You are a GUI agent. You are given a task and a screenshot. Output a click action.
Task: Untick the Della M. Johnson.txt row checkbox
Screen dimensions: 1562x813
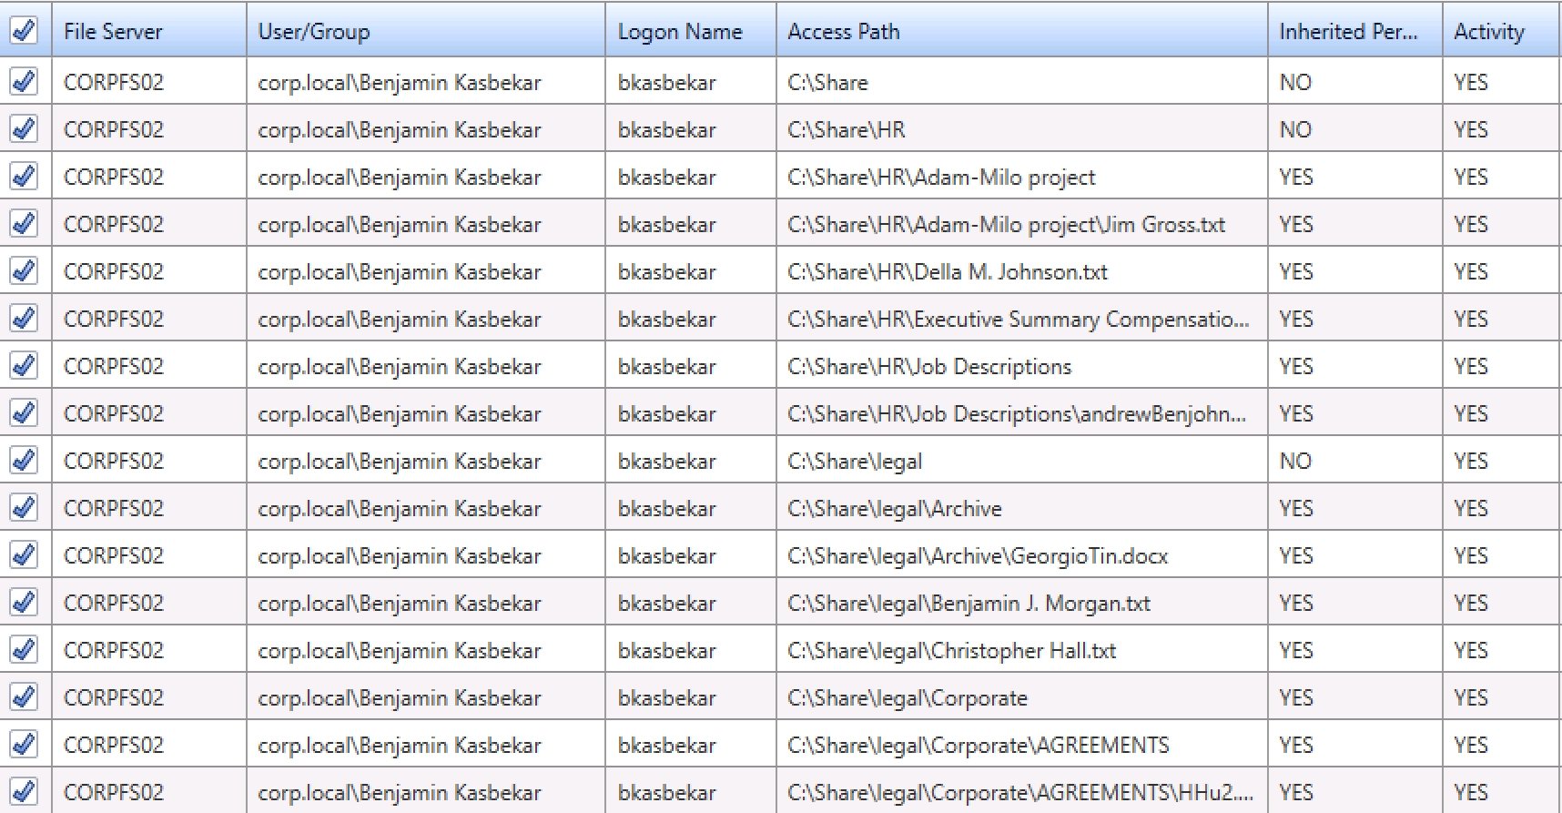tap(24, 271)
